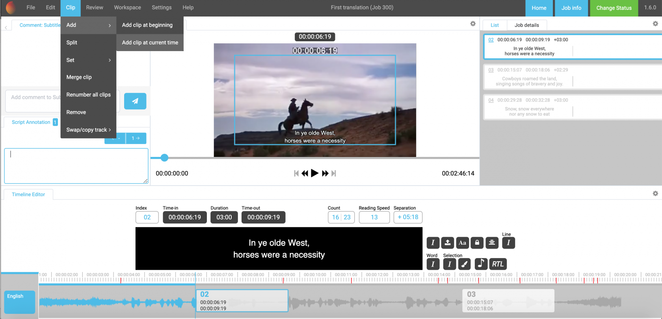Open subtitle 03 via its index link
This screenshot has height=319, width=662.
pyautogui.click(x=491, y=70)
